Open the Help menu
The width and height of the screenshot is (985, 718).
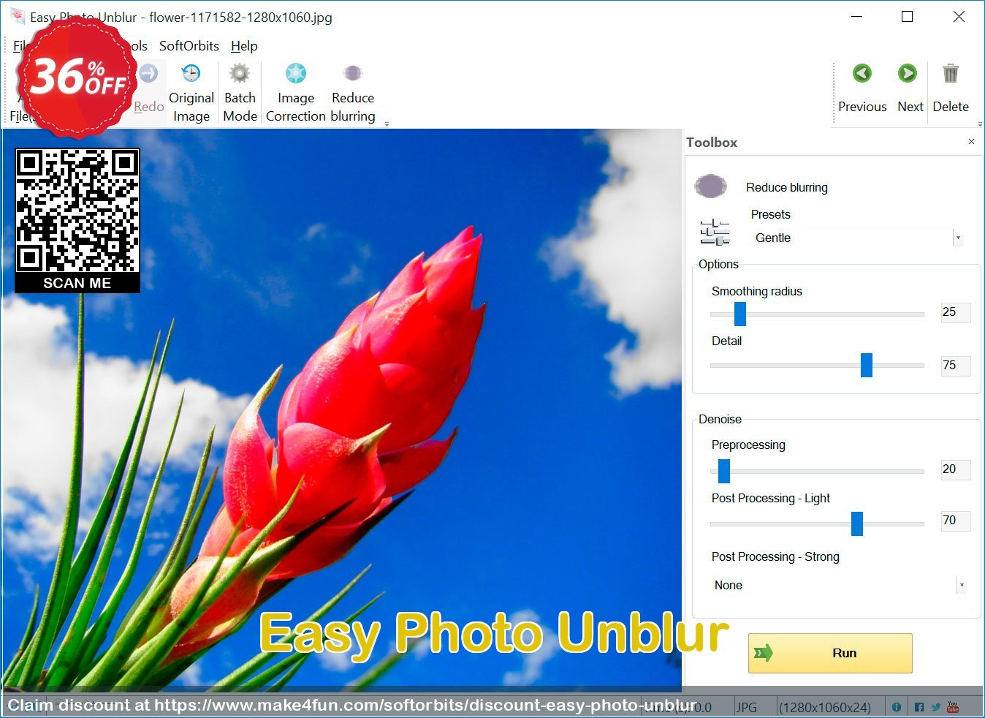[244, 45]
